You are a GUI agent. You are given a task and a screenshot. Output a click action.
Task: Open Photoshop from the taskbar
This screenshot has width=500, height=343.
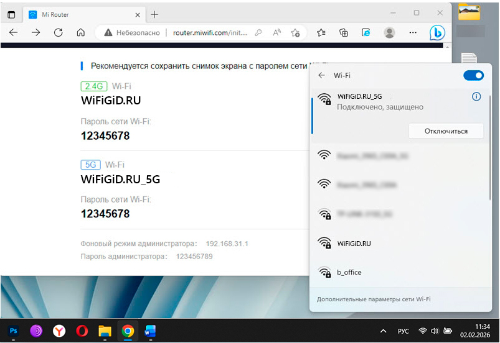14,331
